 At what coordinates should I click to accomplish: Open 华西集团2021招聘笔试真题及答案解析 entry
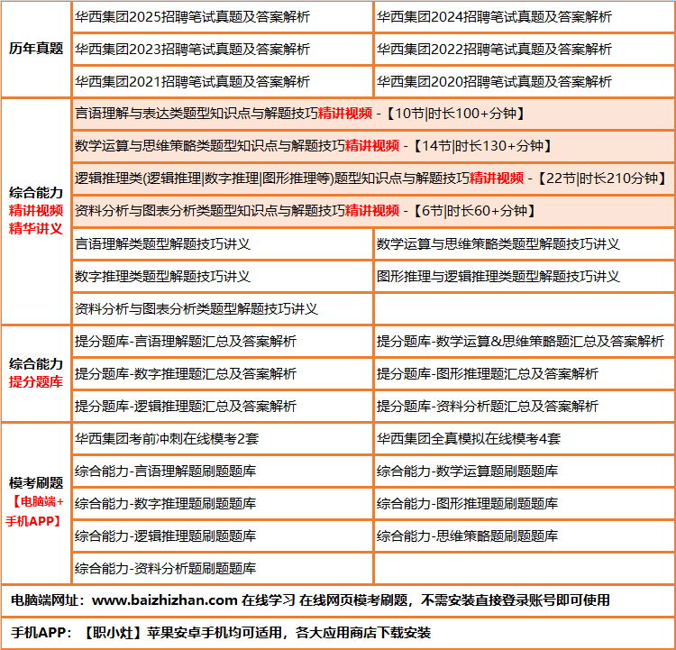(x=223, y=81)
